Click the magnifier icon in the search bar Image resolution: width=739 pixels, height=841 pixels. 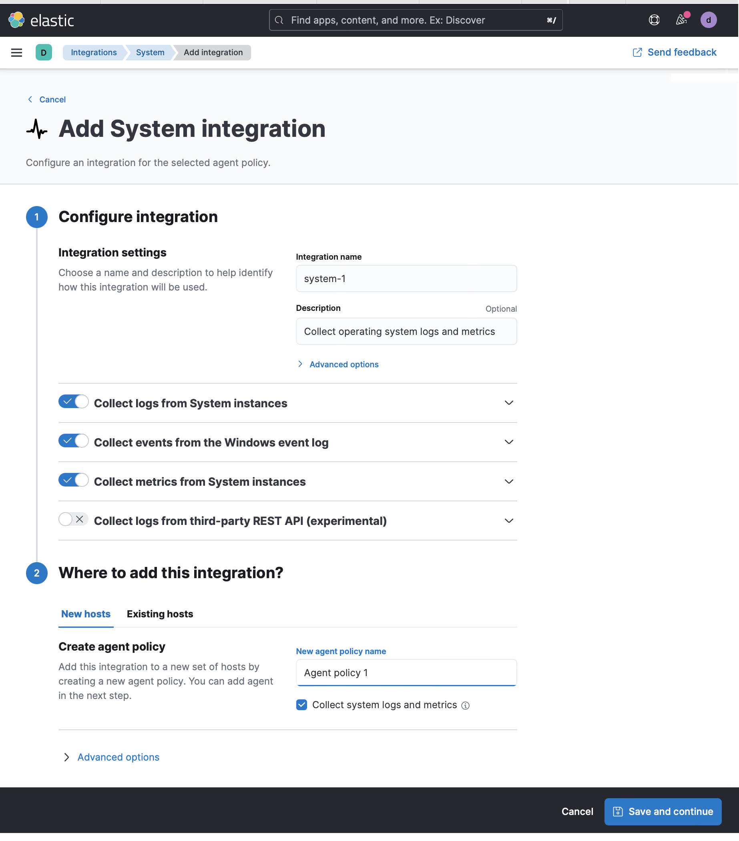[279, 20]
